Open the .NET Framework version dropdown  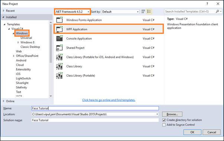coord(72,12)
